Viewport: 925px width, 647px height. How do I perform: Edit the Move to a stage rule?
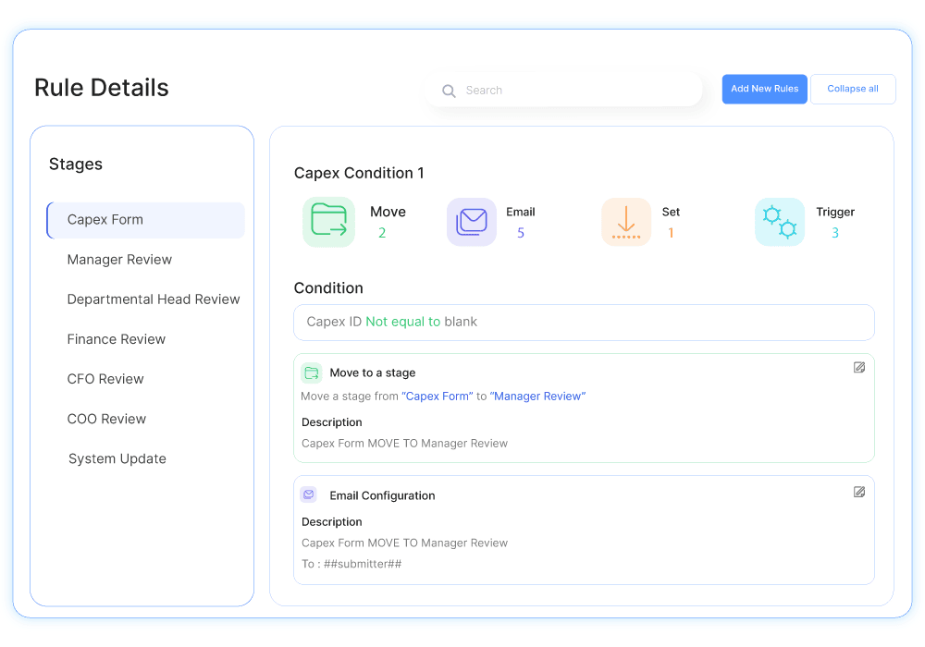pyautogui.click(x=859, y=368)
